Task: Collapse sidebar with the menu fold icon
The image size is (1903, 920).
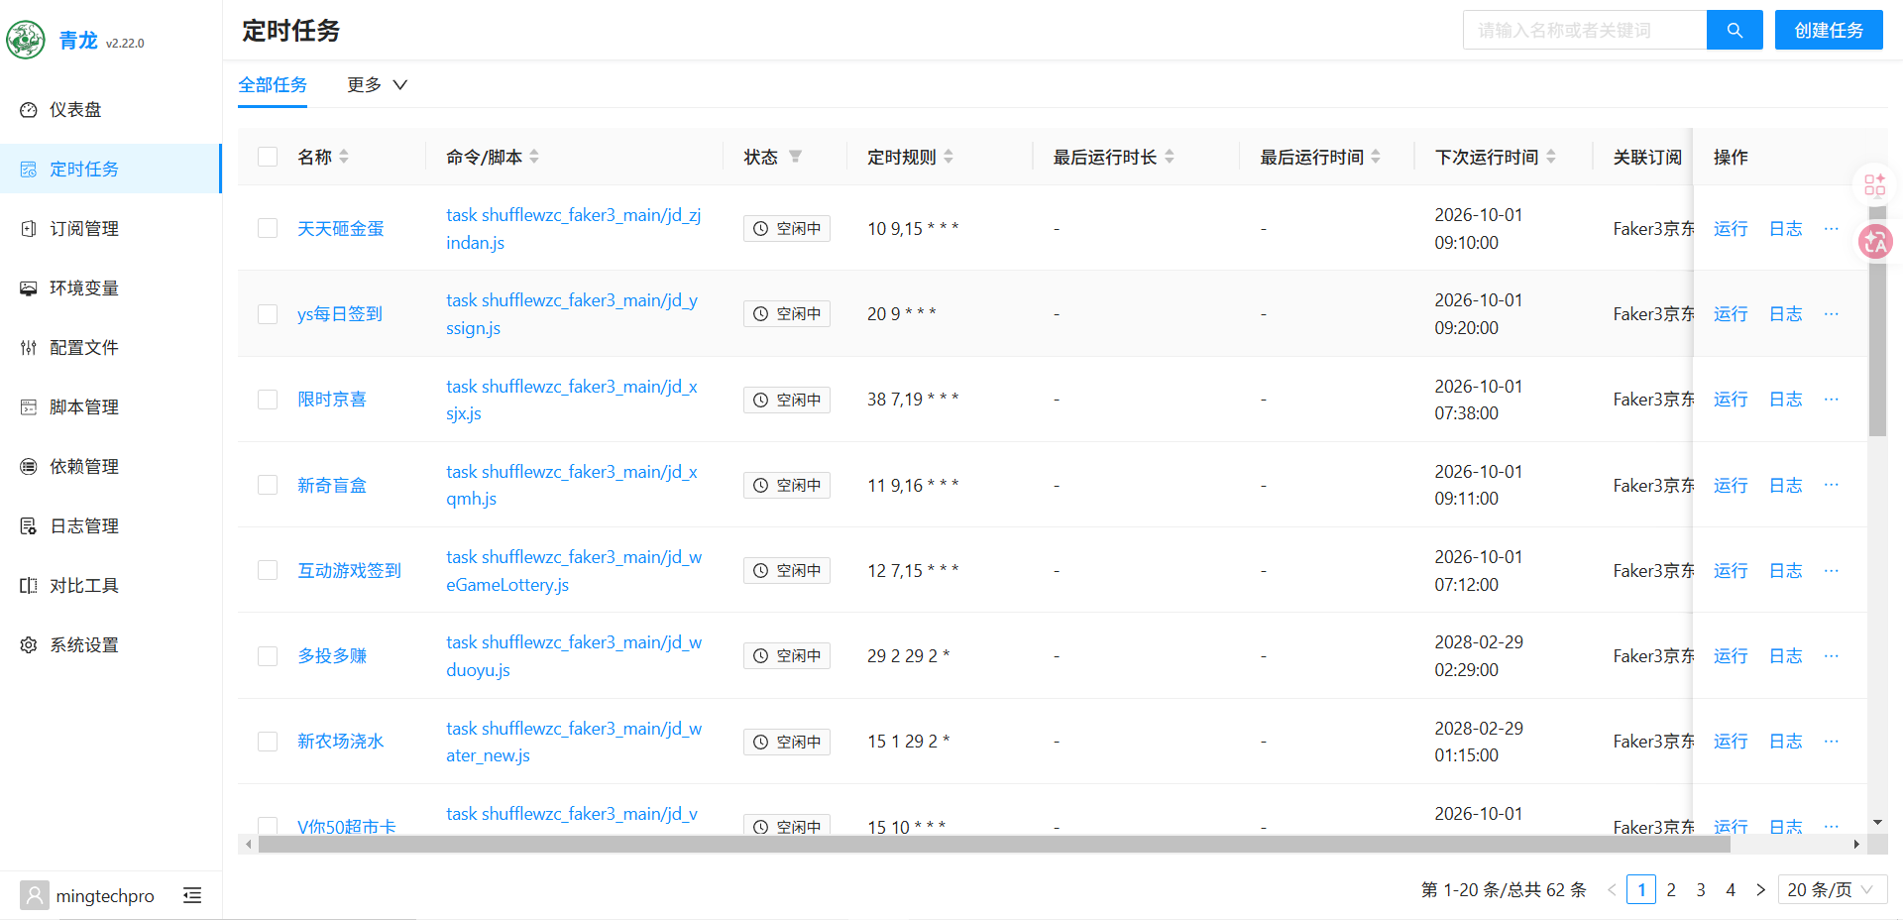Action: pyautogui.click(x=192, y=896)
